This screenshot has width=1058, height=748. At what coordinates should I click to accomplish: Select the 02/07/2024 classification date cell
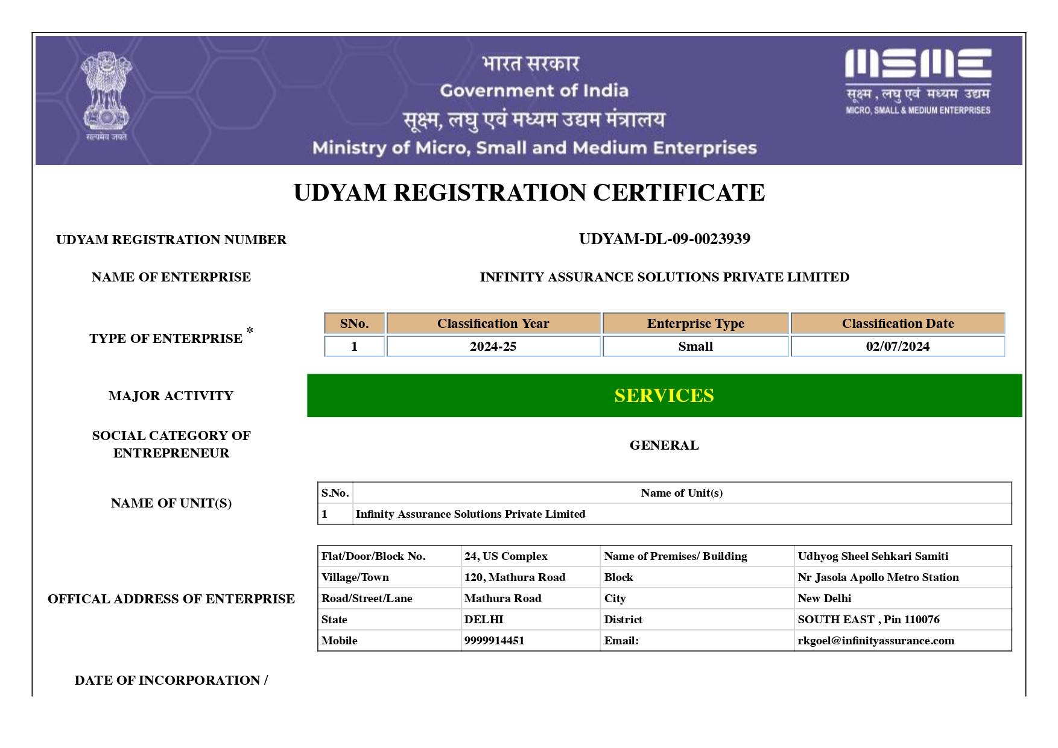pos(898,347)
